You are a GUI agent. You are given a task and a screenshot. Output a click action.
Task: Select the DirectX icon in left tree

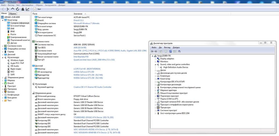6,83
